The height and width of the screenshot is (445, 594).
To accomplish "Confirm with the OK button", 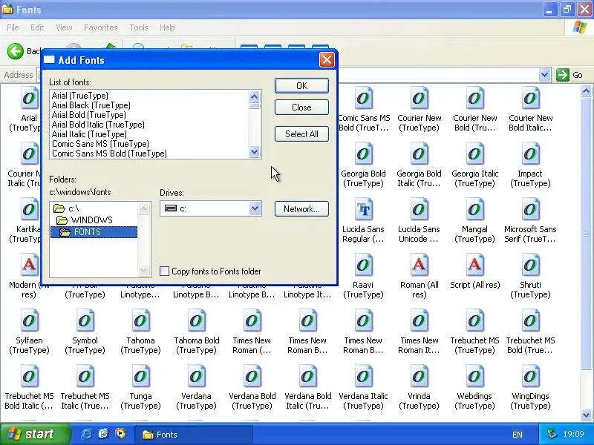I will (x=301, y=86).
